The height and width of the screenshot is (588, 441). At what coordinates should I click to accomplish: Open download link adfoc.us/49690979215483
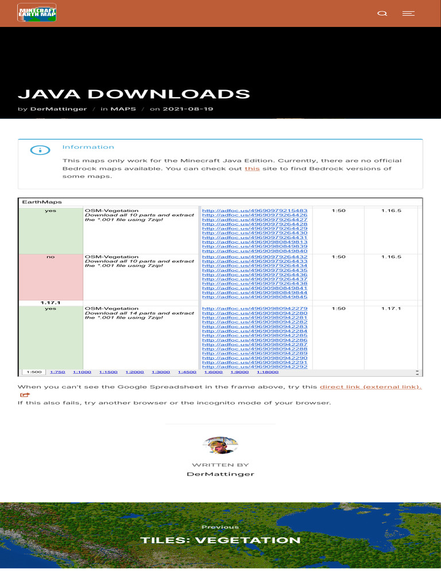[254, 211]
